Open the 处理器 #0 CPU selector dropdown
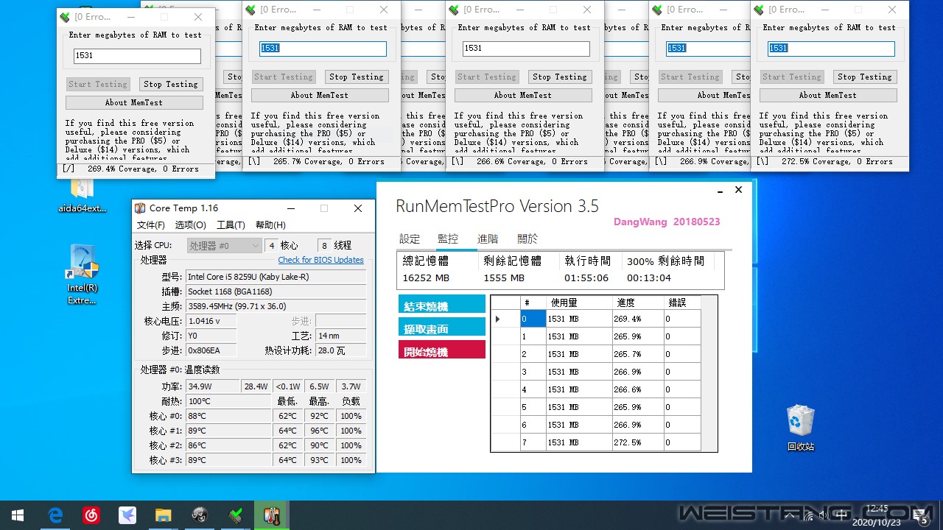This screenshot has height=530, width=943. tap(225, 246)
